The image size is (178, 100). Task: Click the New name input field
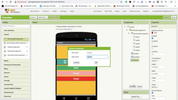[97, 57]
